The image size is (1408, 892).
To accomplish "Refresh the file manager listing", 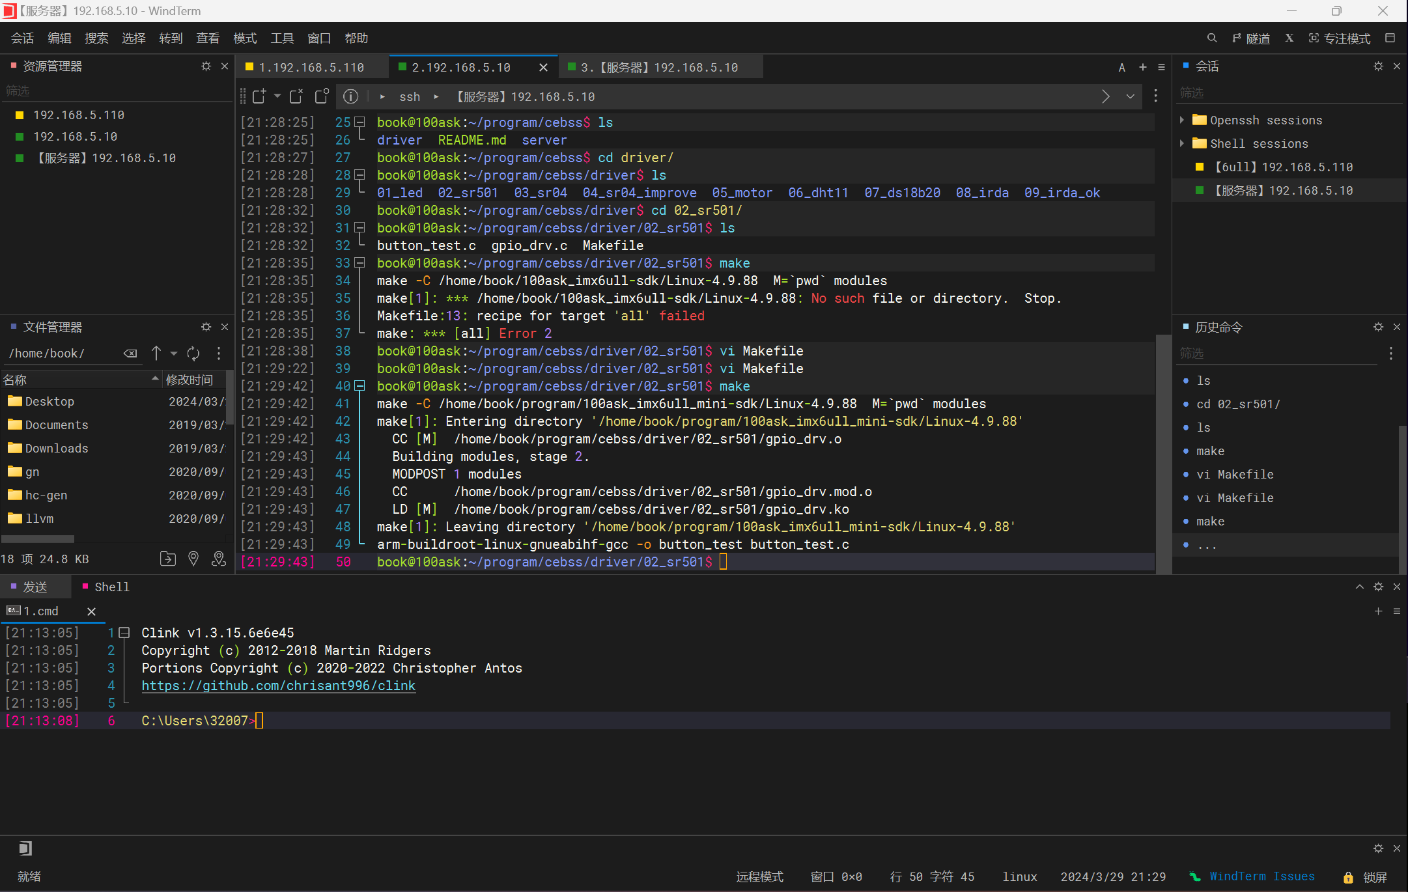I will pos(193,354).
